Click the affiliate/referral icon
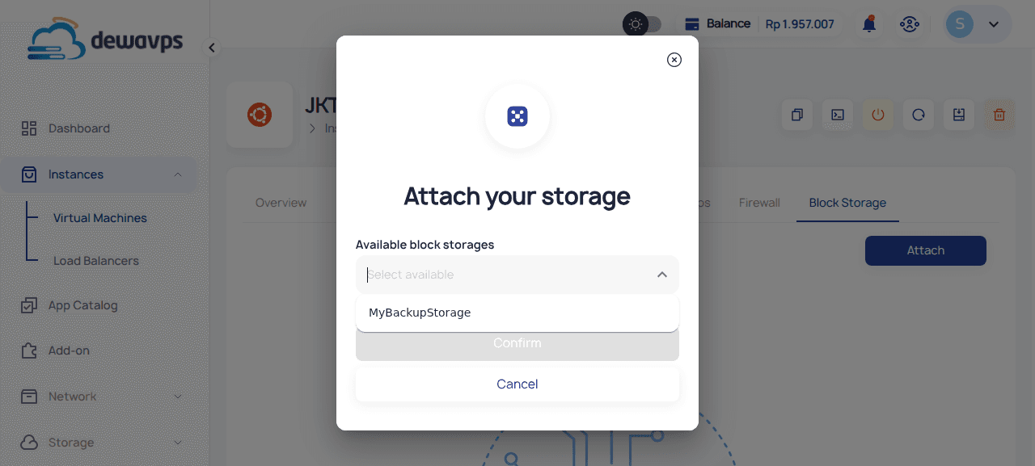 tap(910, 23)
